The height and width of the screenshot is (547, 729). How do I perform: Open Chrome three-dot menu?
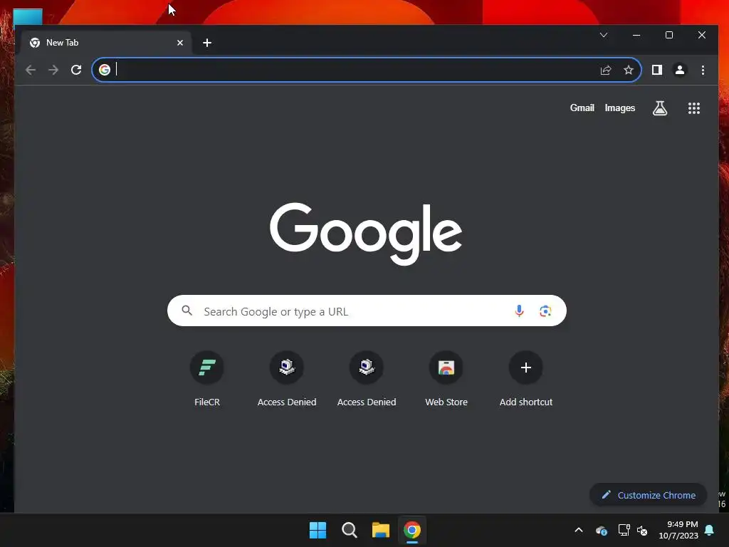[703, 70]
